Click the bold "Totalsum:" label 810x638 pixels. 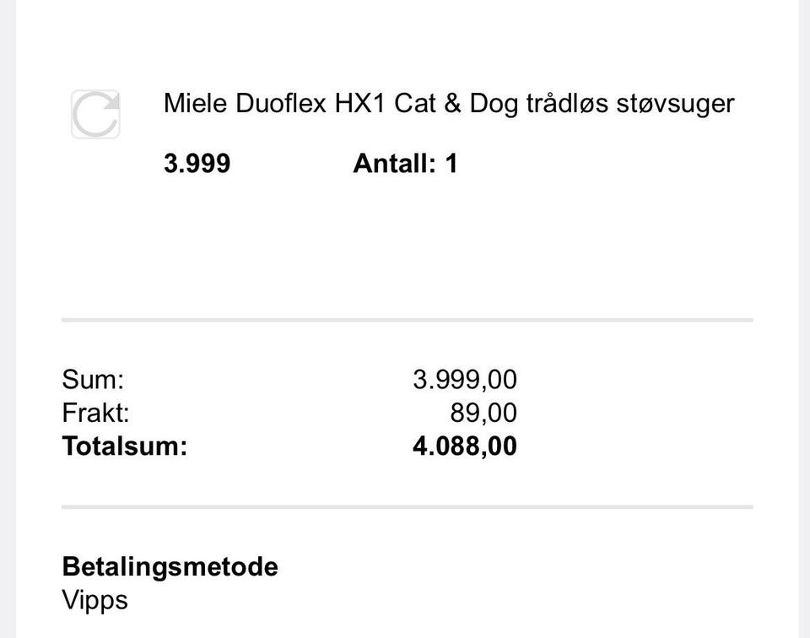click(124, 446)
